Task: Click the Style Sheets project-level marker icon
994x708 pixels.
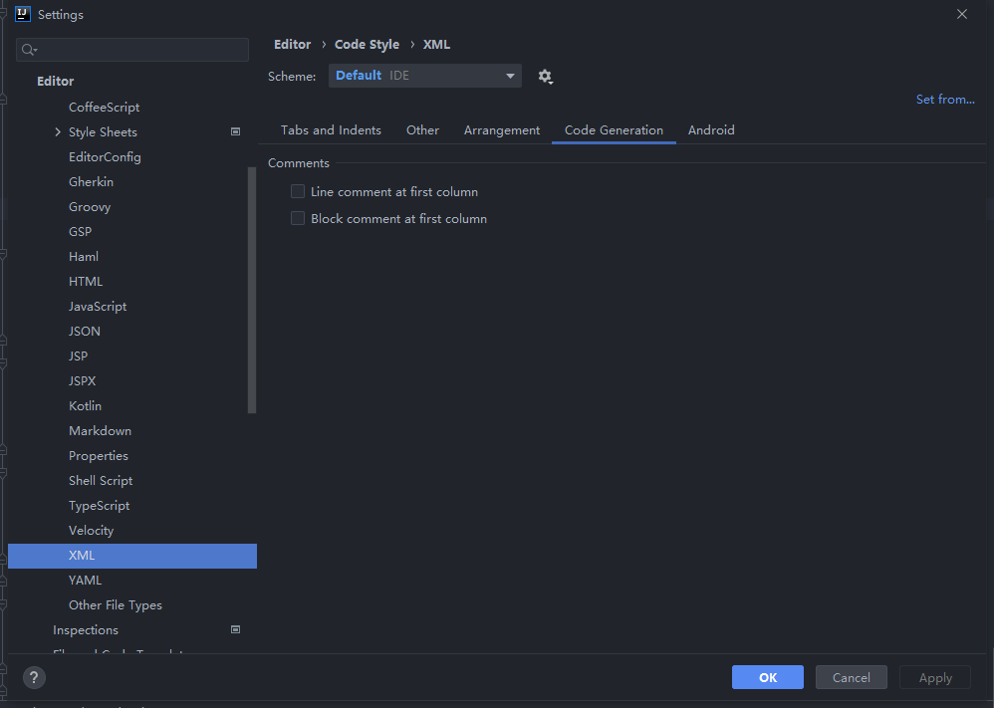Action: pos(236,131)
